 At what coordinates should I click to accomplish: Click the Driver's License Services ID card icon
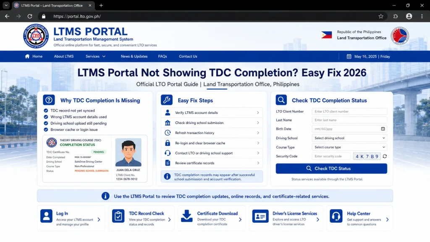(x=260, y=216)
